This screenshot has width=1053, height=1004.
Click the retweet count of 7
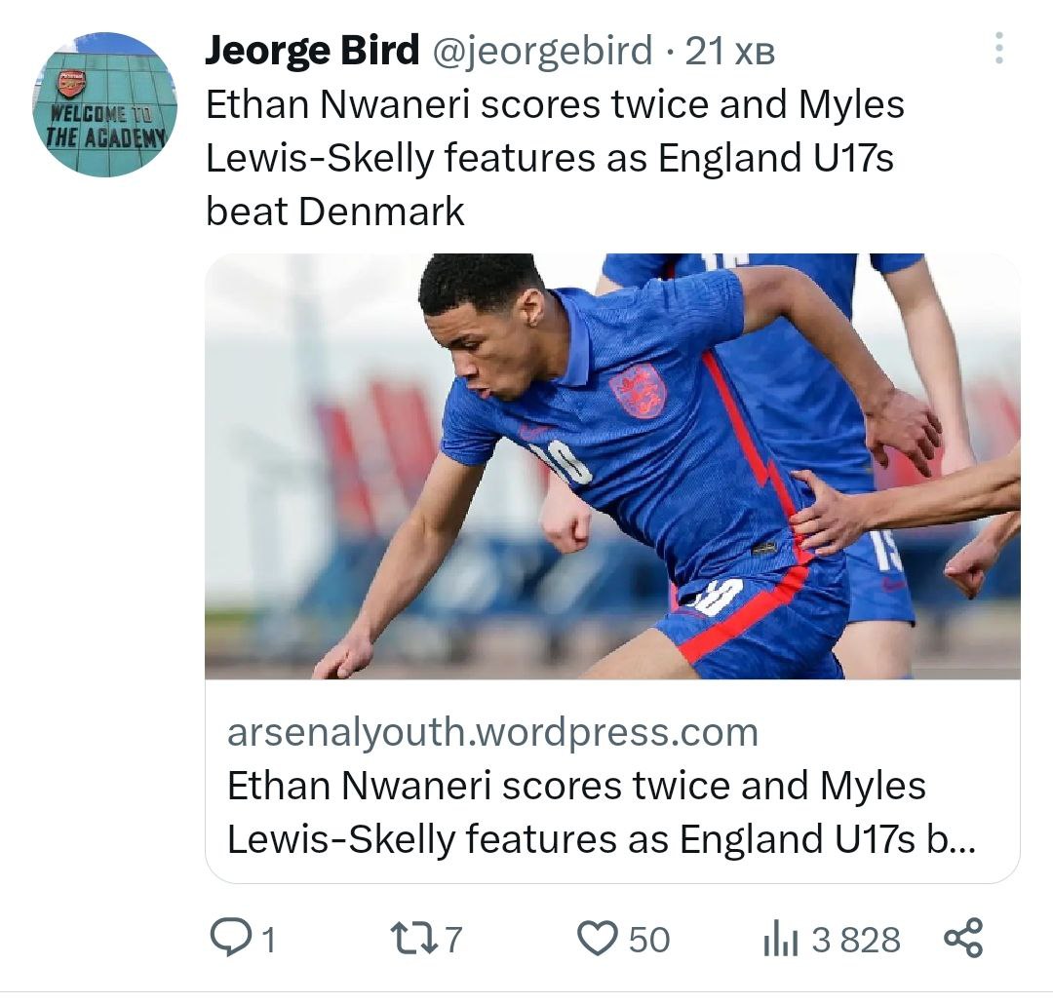click(x=451, y=940)
